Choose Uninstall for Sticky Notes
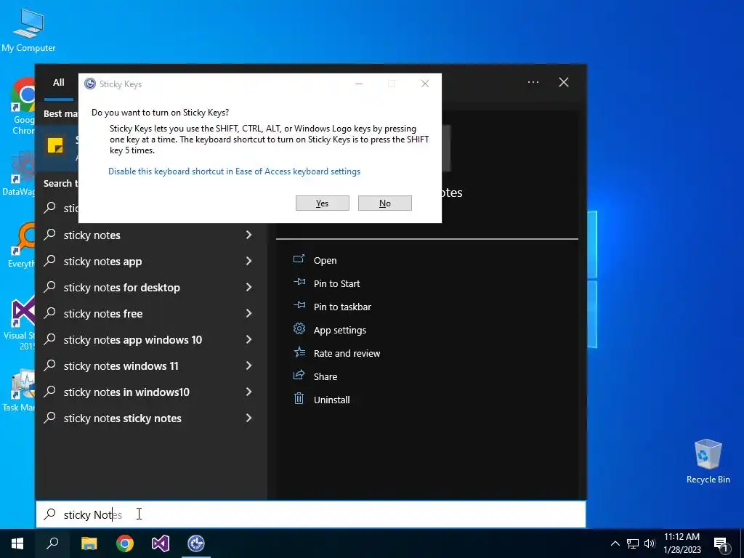 click(331, 400)
